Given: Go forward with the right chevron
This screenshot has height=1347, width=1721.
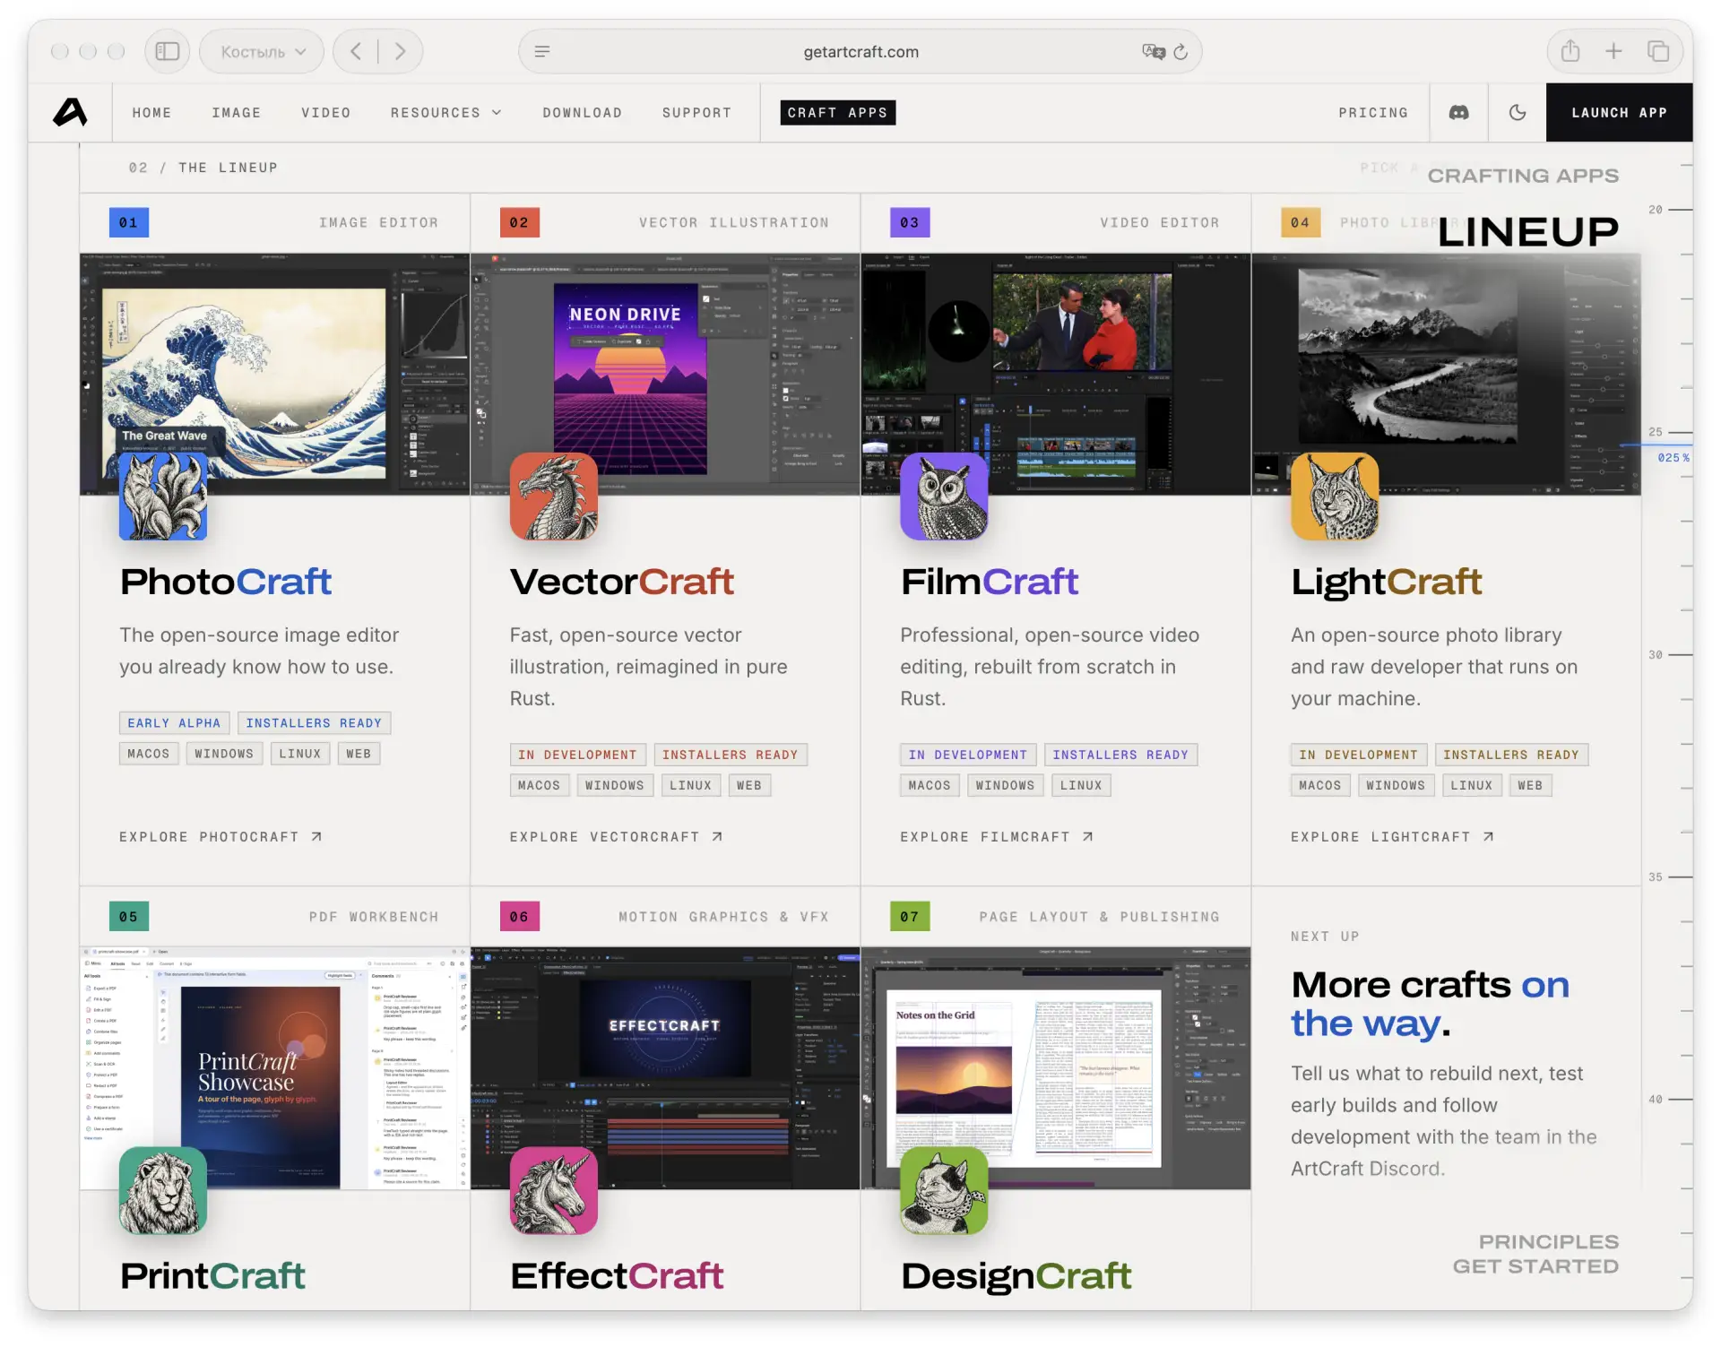Looking at the screenshot, I should coord(400,51).
